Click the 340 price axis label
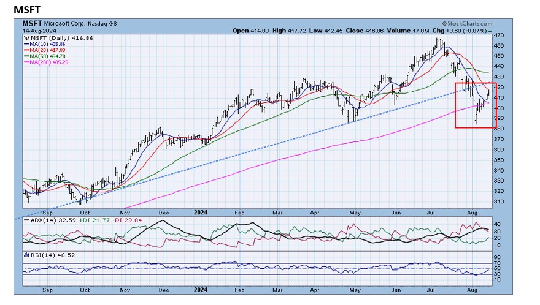This screenshot has height=305, width=540. pyautogui.click(x=499, y=170)
